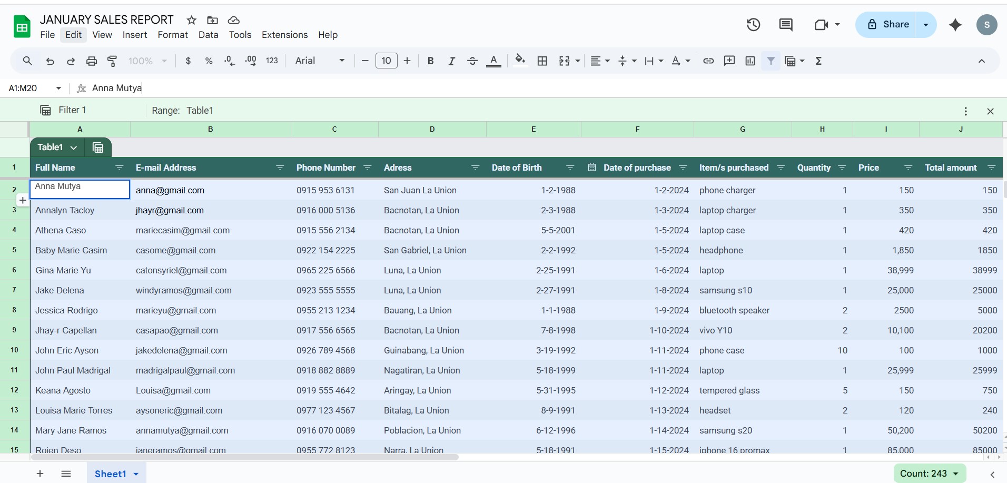The image size is (1007, 483).
Task: Increase decimal places
Action: point(251,61)
